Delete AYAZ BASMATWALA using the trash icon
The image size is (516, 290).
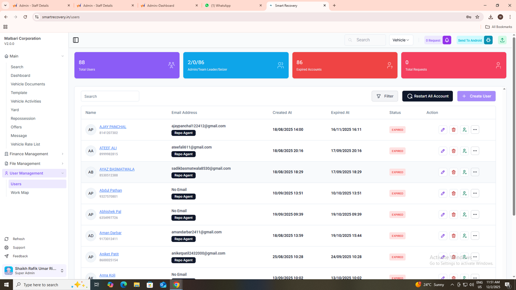coord(453,172)
